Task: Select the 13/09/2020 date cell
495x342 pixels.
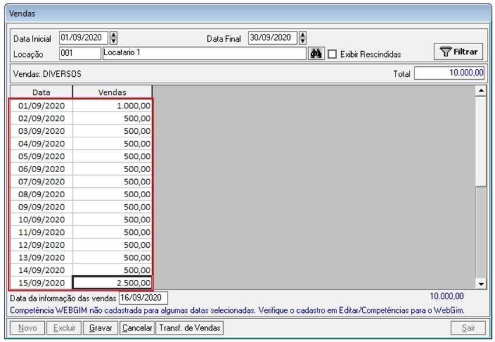Action: [41, 258]
